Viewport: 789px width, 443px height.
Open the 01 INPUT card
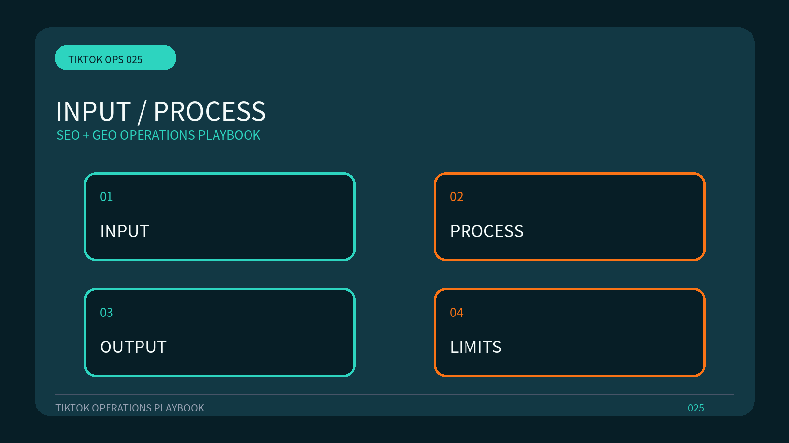(219, 217)
